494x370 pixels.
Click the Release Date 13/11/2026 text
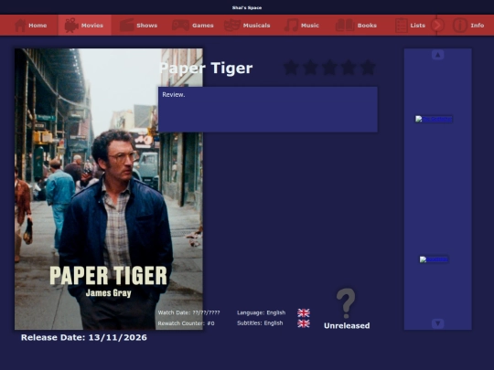pos(84,337)
